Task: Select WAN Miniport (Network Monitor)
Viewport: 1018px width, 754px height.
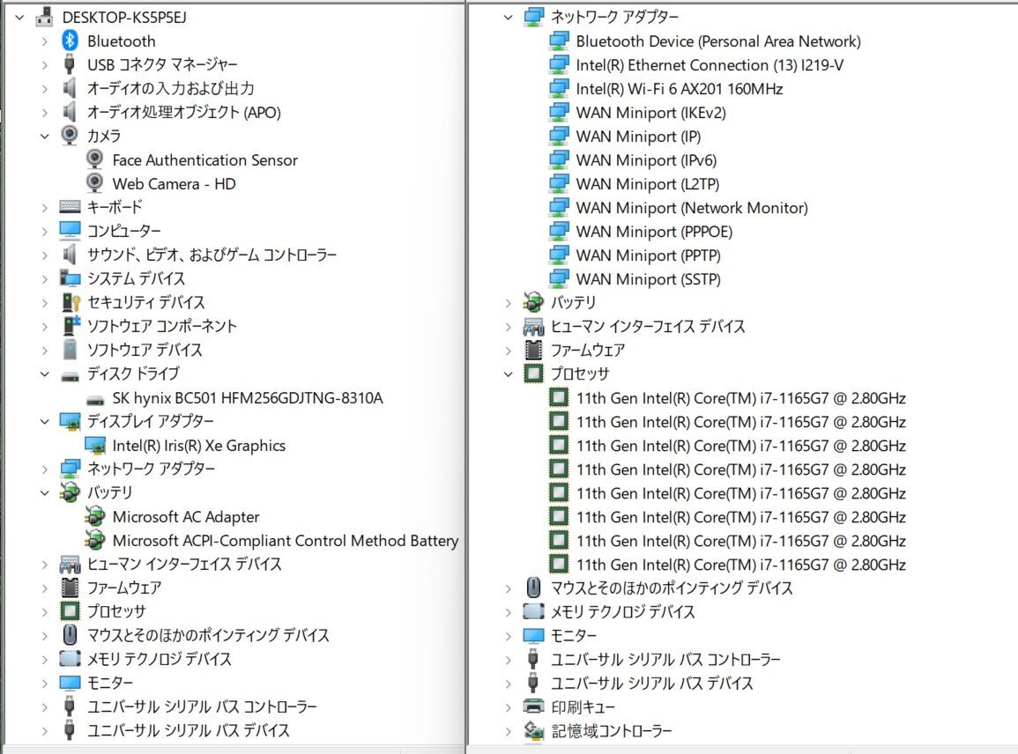Action: click(x=691, y=208)
